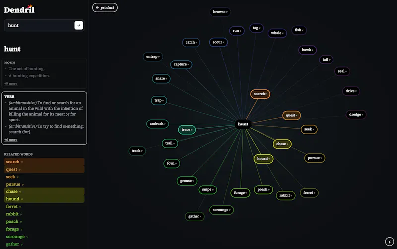This screenshot has height=249, width=397.
Task: Expand 'forage' dropdown arrow in sidebar list
Action: [21, 230]
